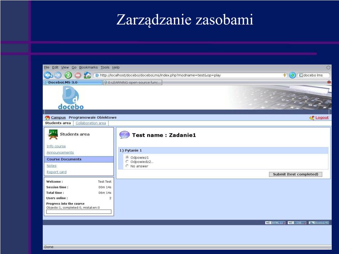Click the course progress bar

[x=79, y=212]
